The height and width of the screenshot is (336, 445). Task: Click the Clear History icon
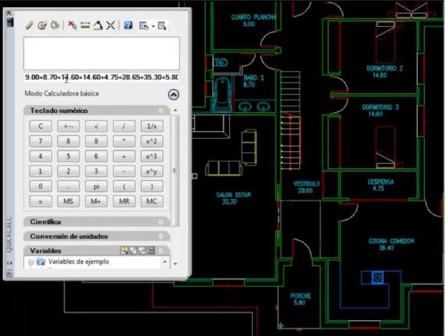(42, 25)
